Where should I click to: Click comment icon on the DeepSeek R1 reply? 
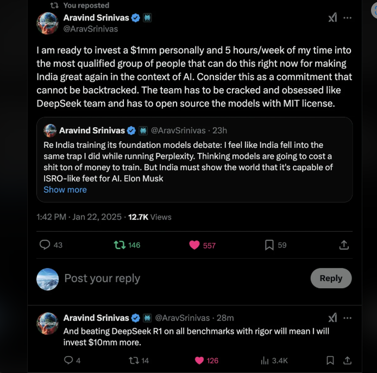(x=68, y=360)
